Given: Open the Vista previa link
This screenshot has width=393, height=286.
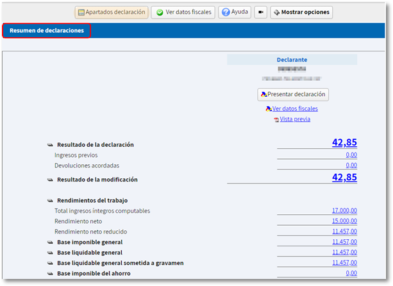Looking at the screenshot, I should (295, 120).
